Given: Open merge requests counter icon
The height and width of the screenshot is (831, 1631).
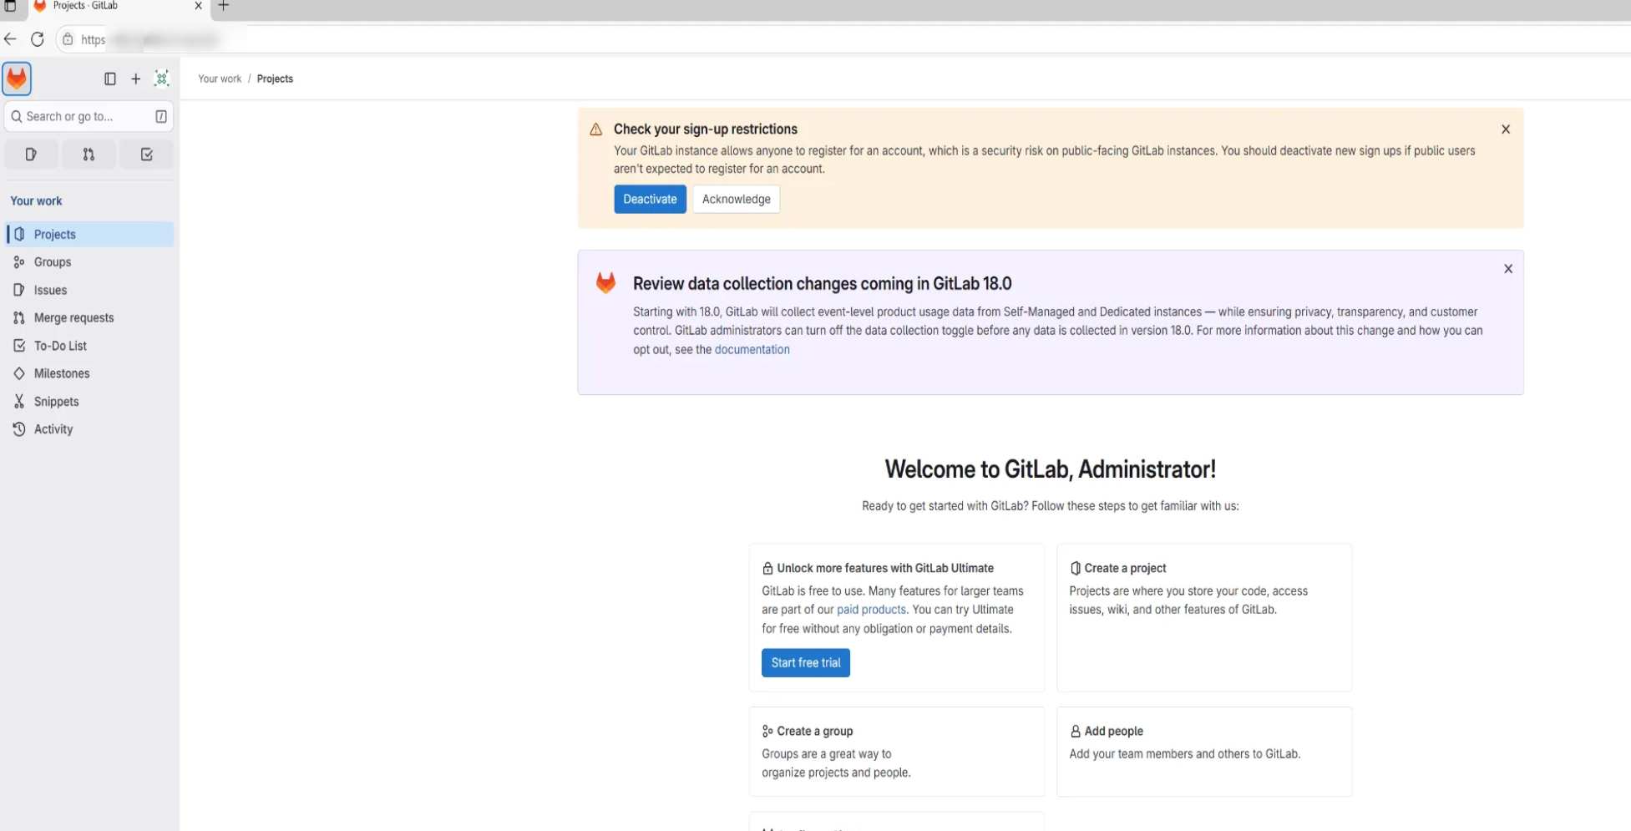Looking at the screenshot, I should 89,155.
